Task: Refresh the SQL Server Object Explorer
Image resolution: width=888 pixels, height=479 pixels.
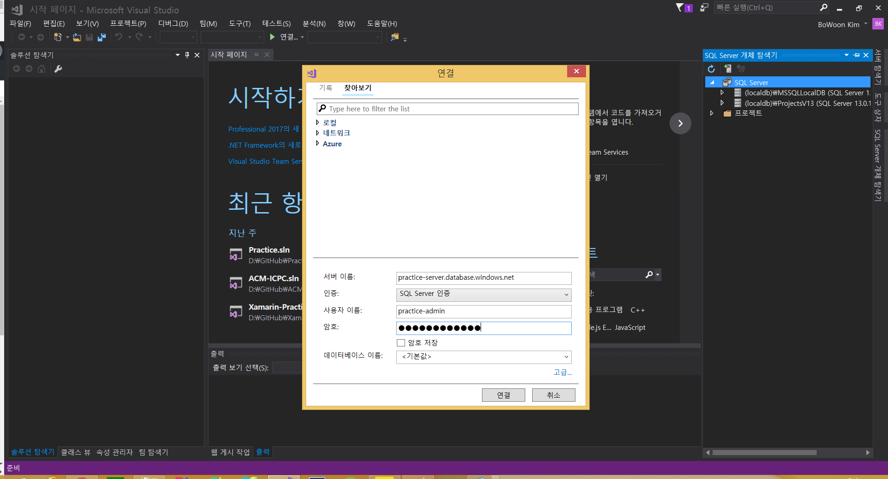Action: [711, 69]
